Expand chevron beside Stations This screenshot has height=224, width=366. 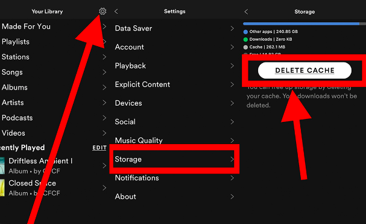pos(104,57)
